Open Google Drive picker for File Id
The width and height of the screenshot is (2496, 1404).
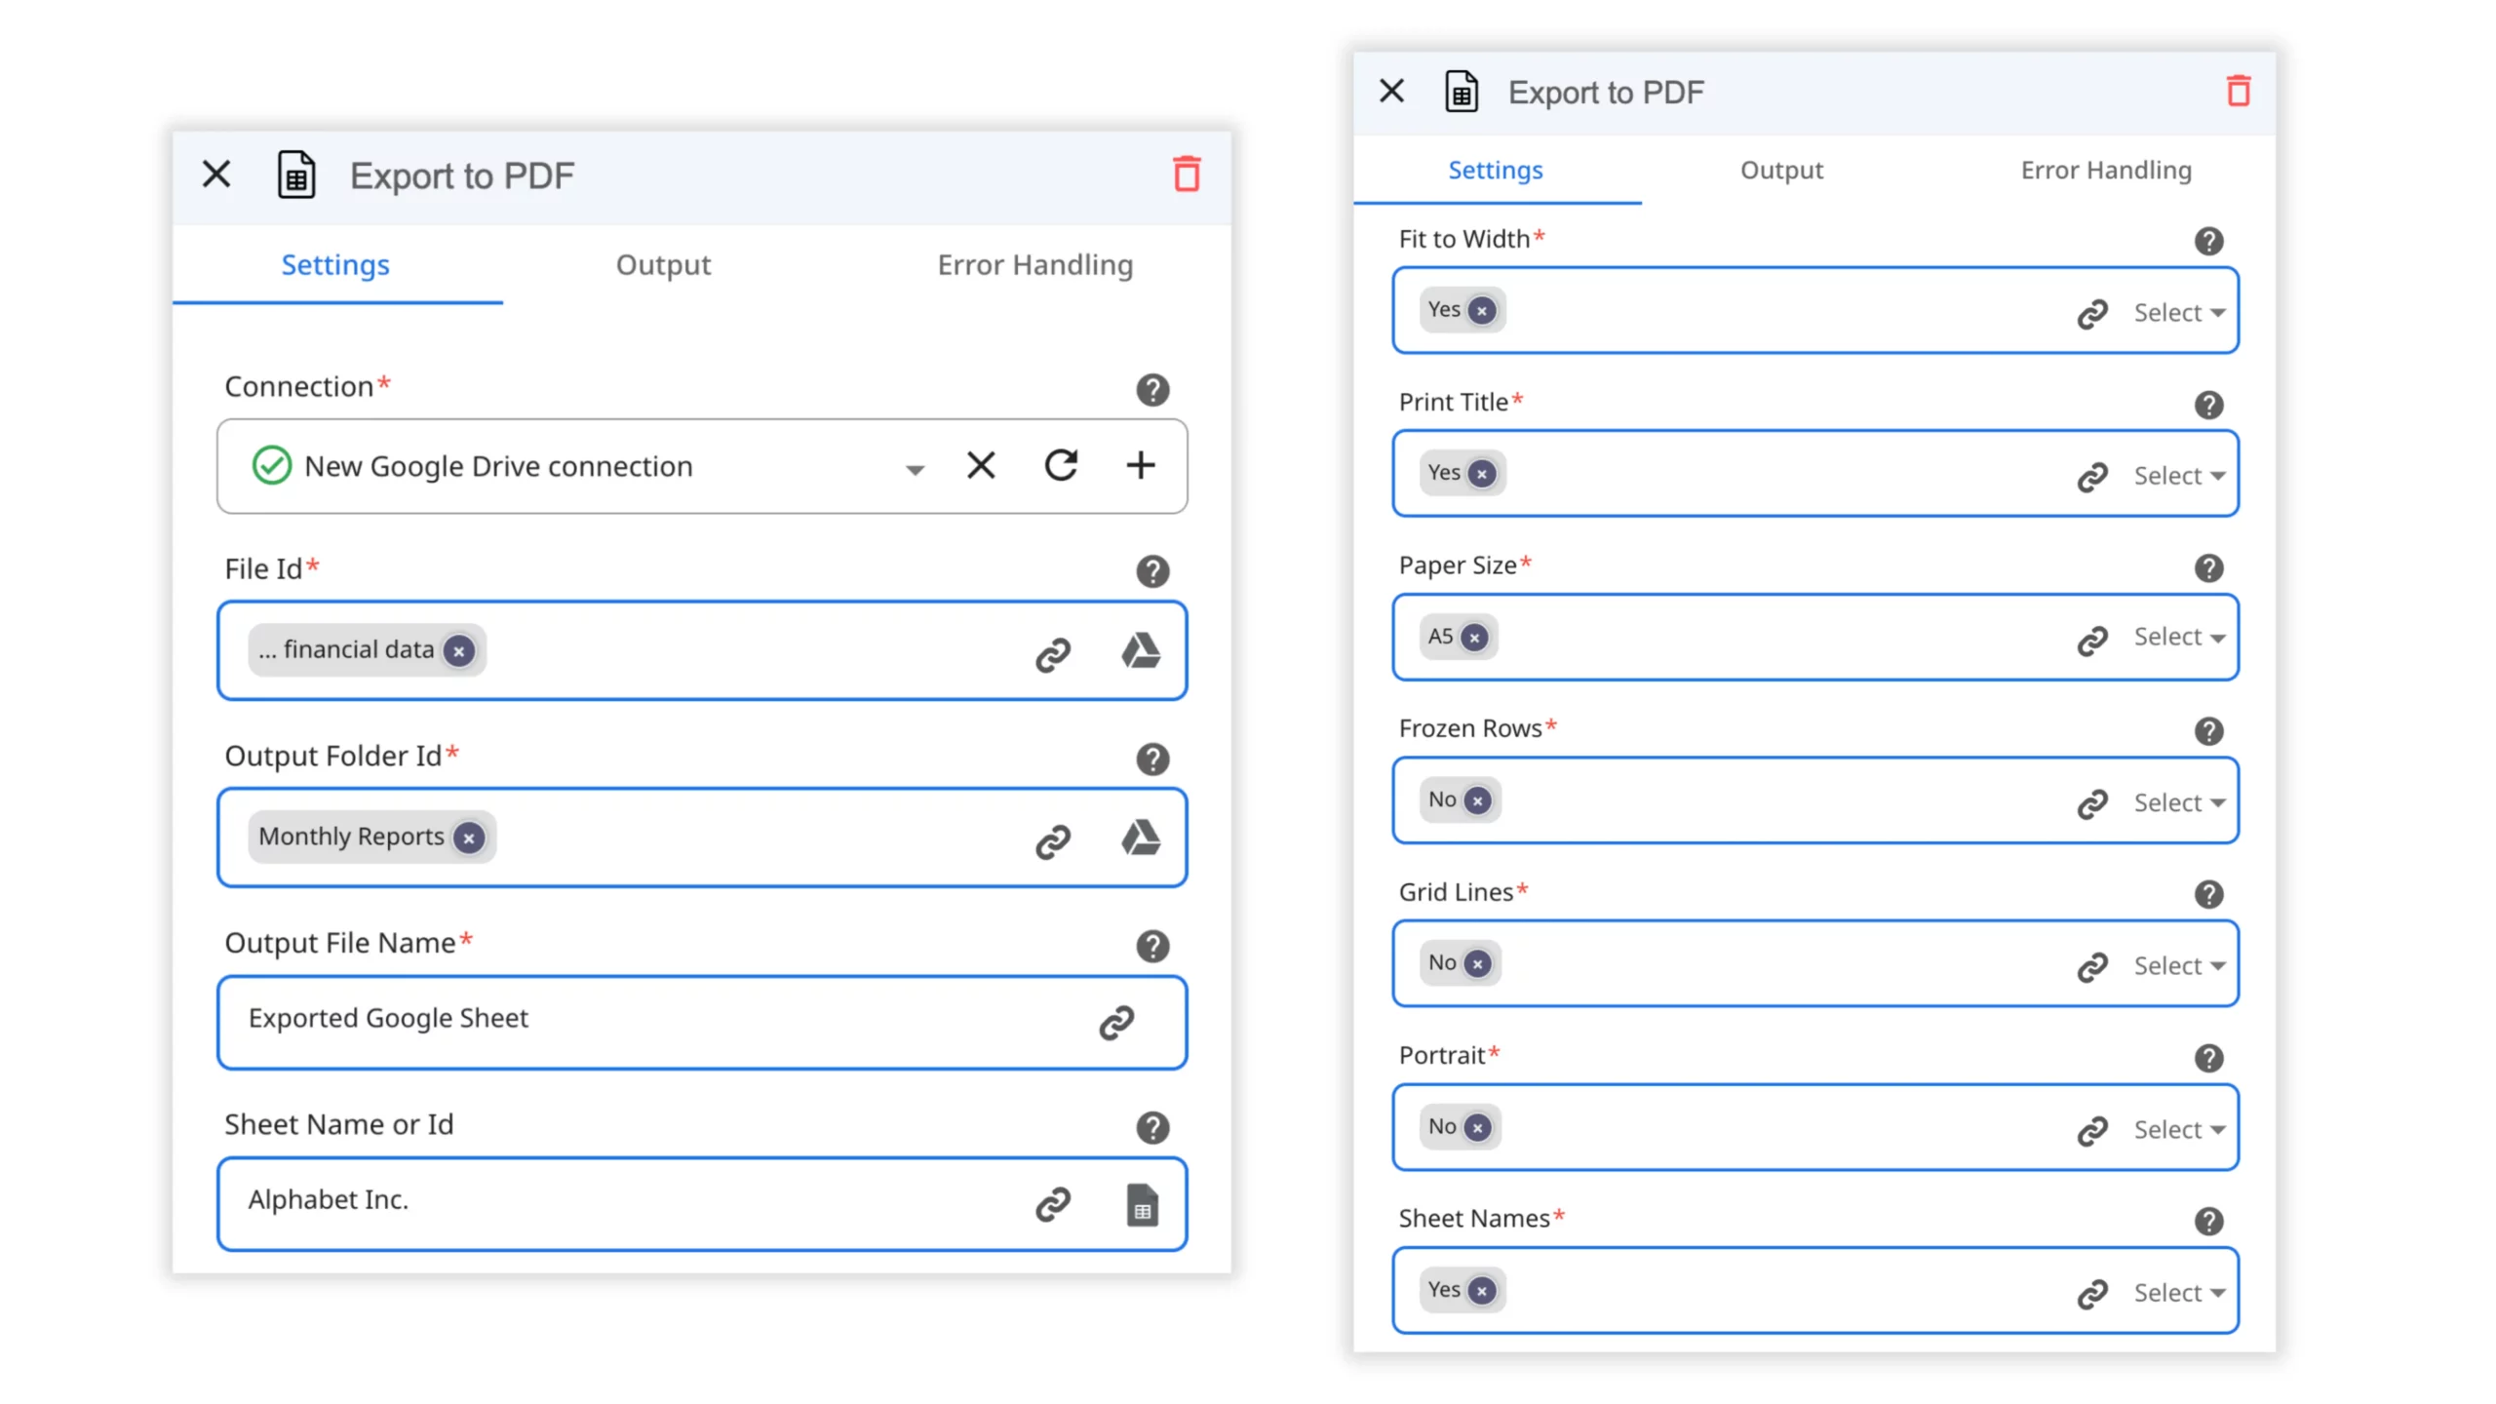click(1140, 651)
